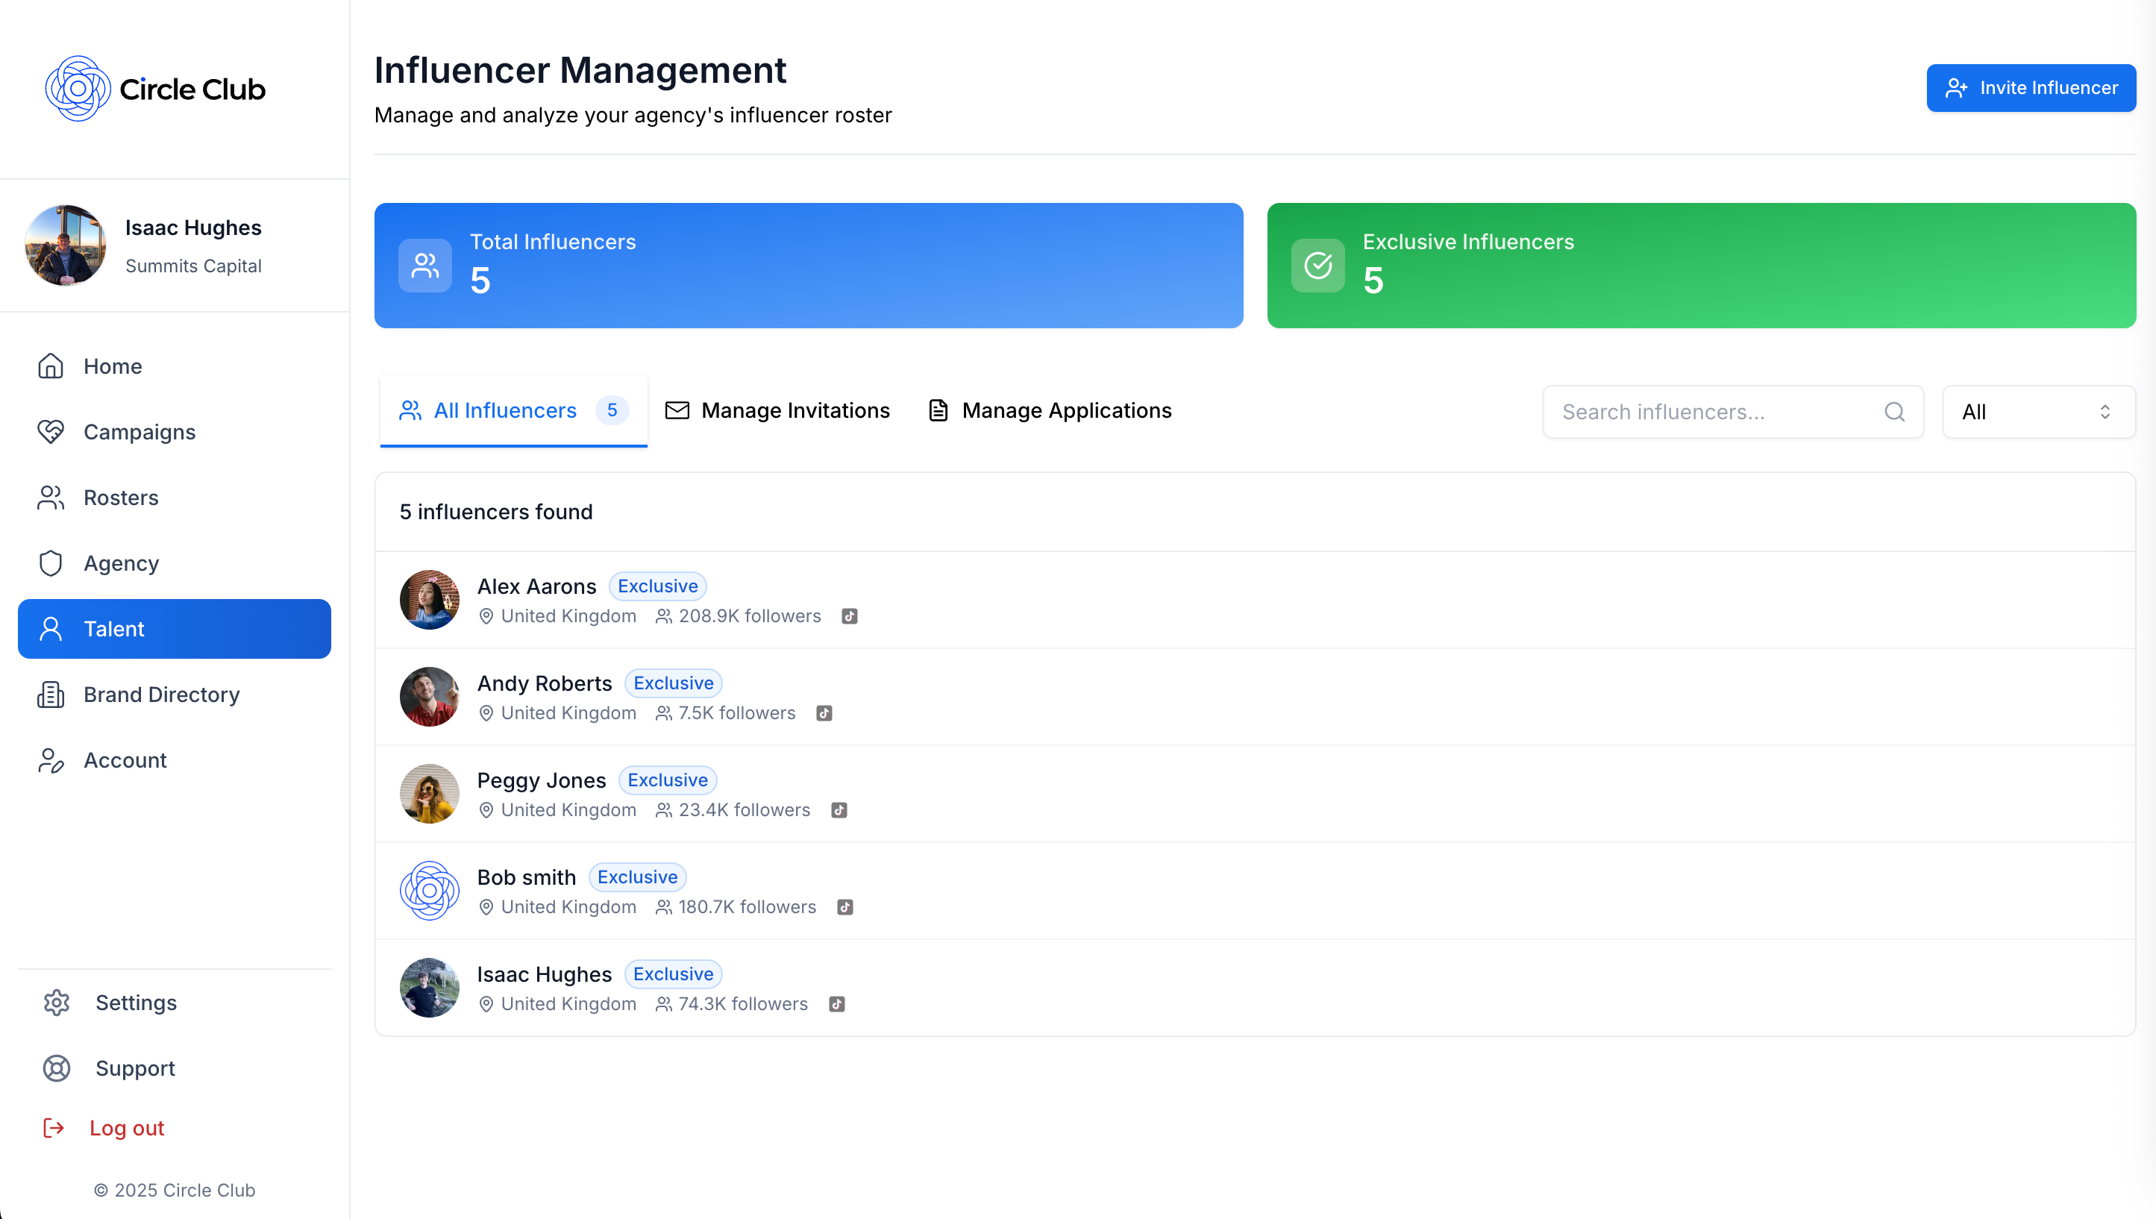Open the Support lifebuoy icon
Image resolution: width=2156 pixels, height=1219 pixels.
56,1068
